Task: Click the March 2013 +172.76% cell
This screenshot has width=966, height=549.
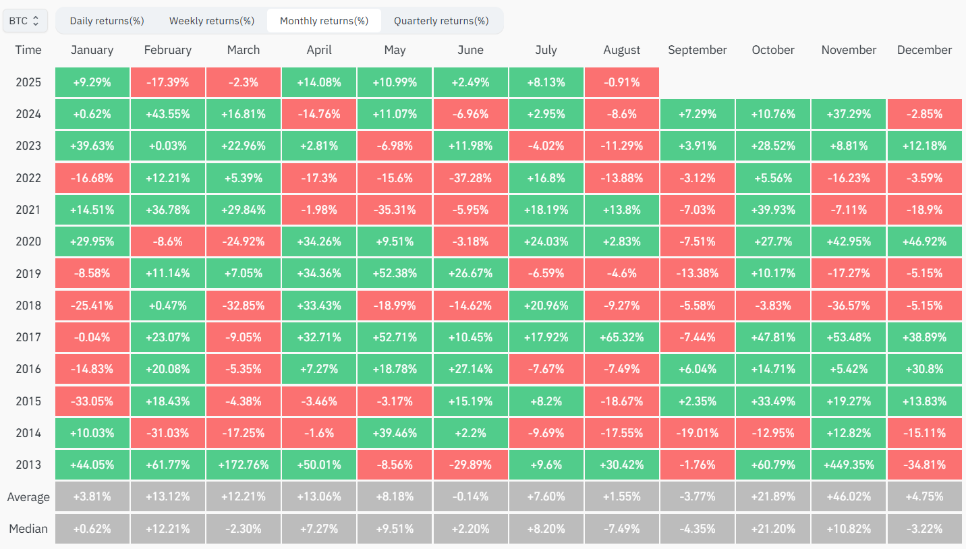Action: 244,465
